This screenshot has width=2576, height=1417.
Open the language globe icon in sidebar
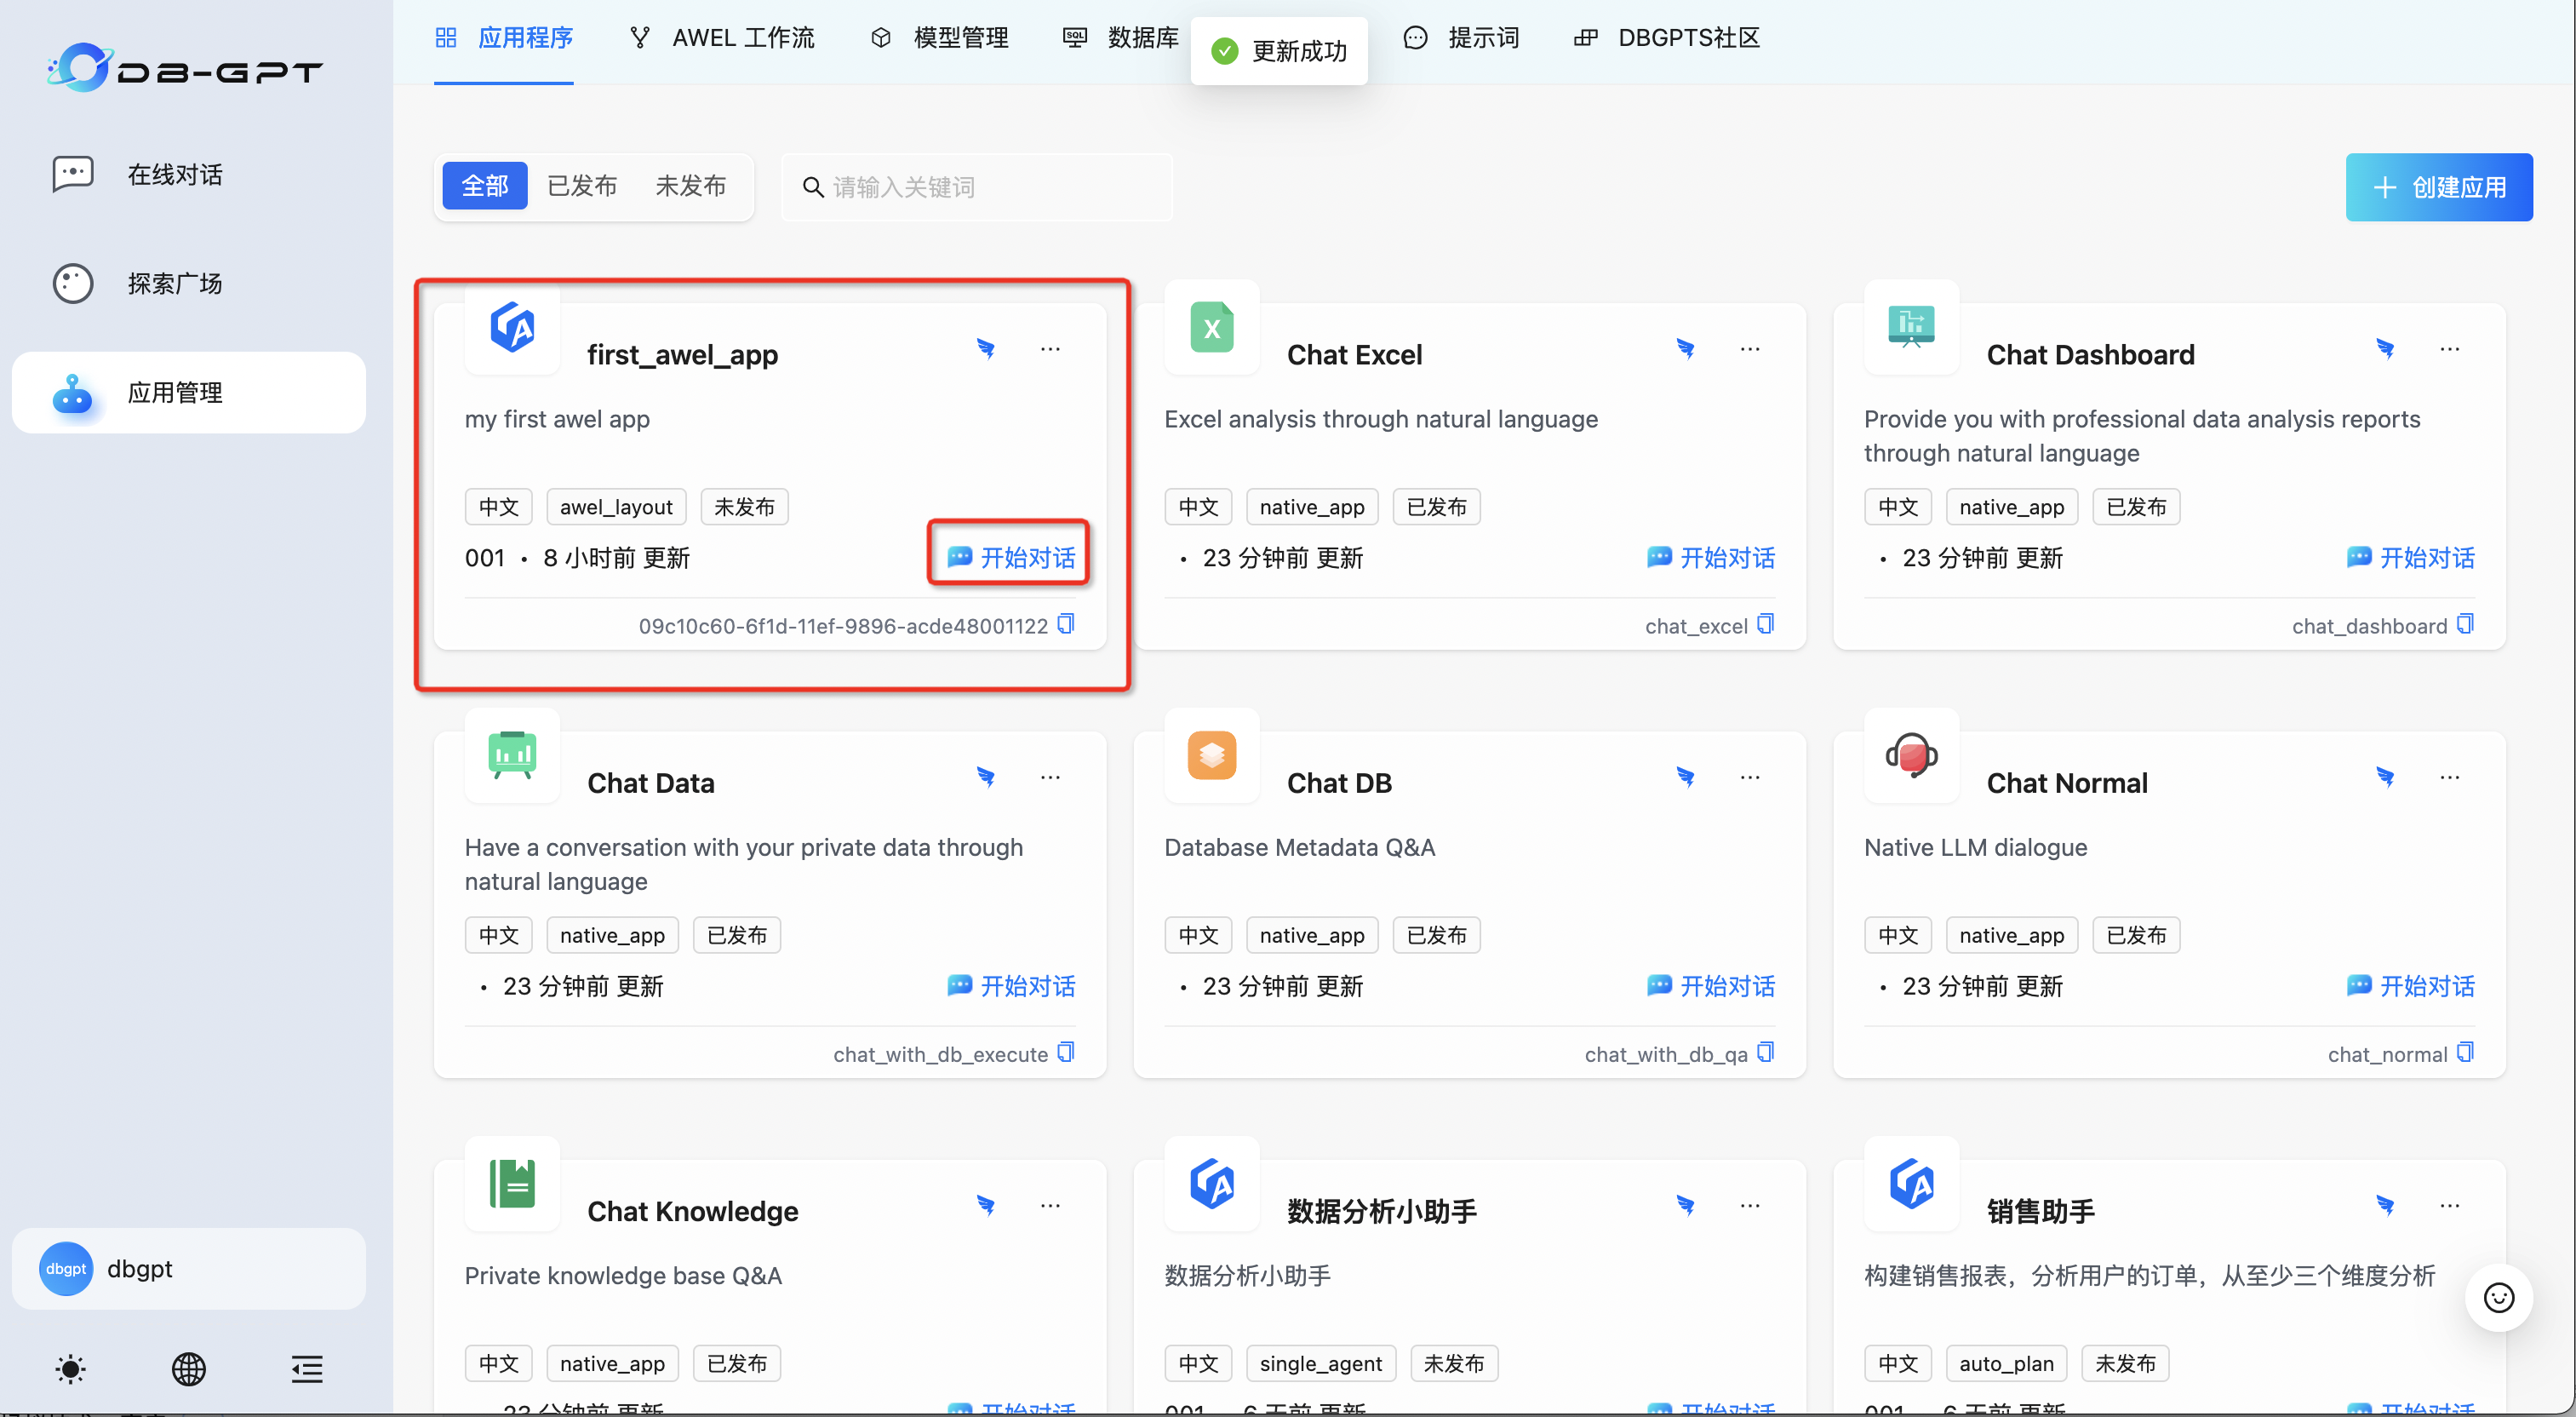click(x=188, y=1368)
